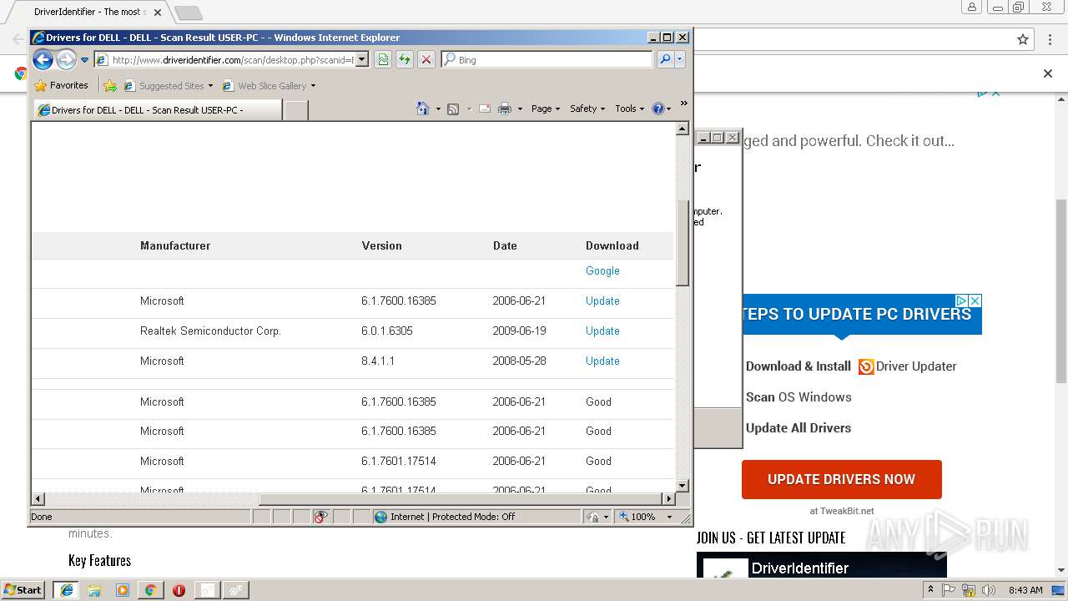
Task: Expand the command bar overflow chevron
Action: 683,104
